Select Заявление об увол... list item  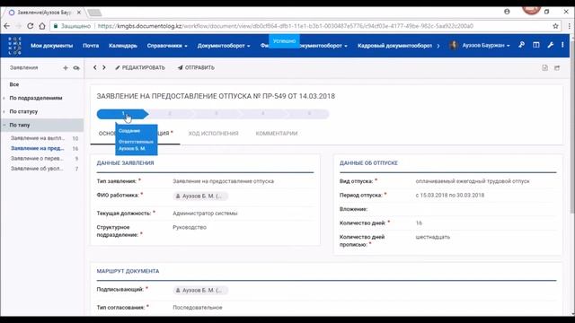tap(37, 169)
